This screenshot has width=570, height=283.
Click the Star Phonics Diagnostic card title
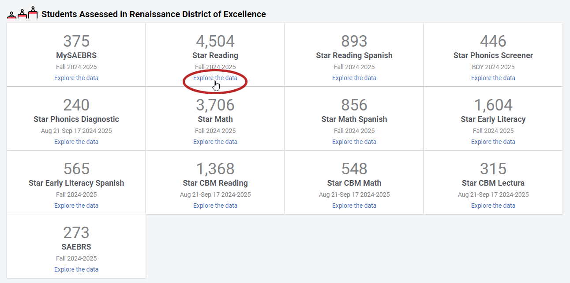pyautogui.click(x=76, y=119)
